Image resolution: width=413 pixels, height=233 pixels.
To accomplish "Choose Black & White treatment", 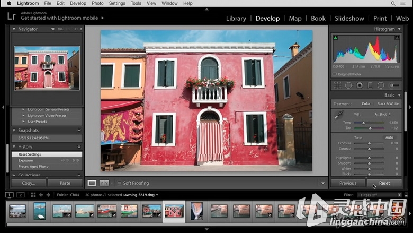I will 388,103.
